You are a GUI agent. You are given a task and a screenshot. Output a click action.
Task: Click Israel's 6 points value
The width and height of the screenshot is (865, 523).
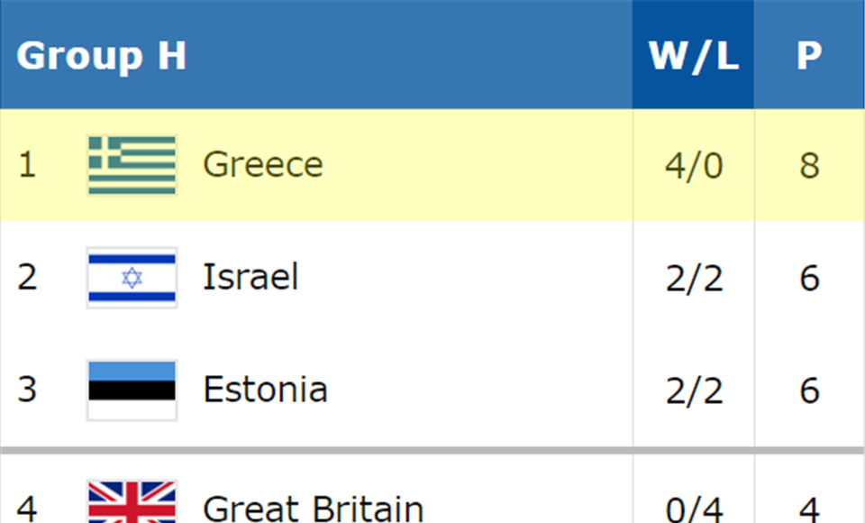[809, 279]
